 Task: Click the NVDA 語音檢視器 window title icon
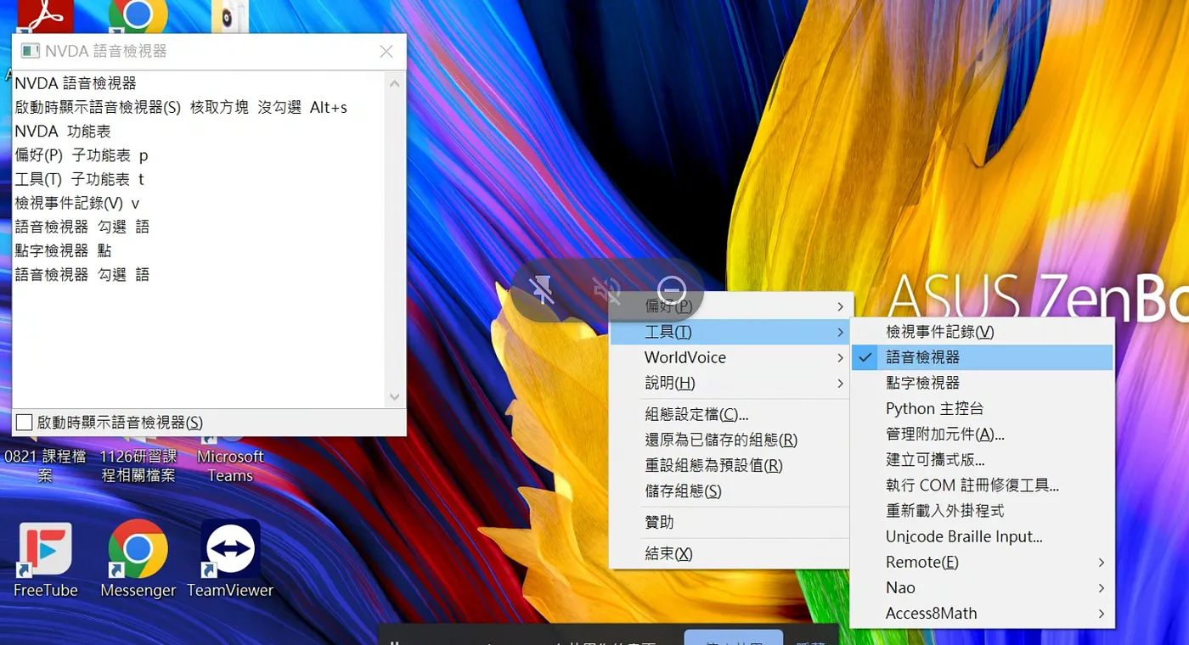[x=31, y=51]
